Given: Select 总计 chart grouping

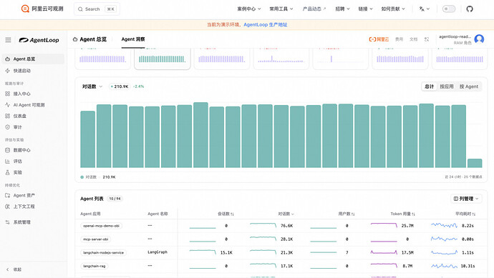Looking at the screenshot, I should (x=430, y=86).
